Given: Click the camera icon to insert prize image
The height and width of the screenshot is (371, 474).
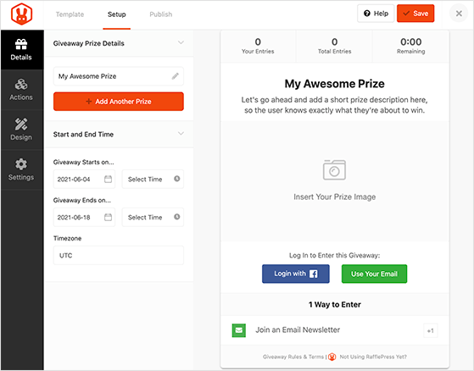Looking at the screenshot, I should point(334,170).
